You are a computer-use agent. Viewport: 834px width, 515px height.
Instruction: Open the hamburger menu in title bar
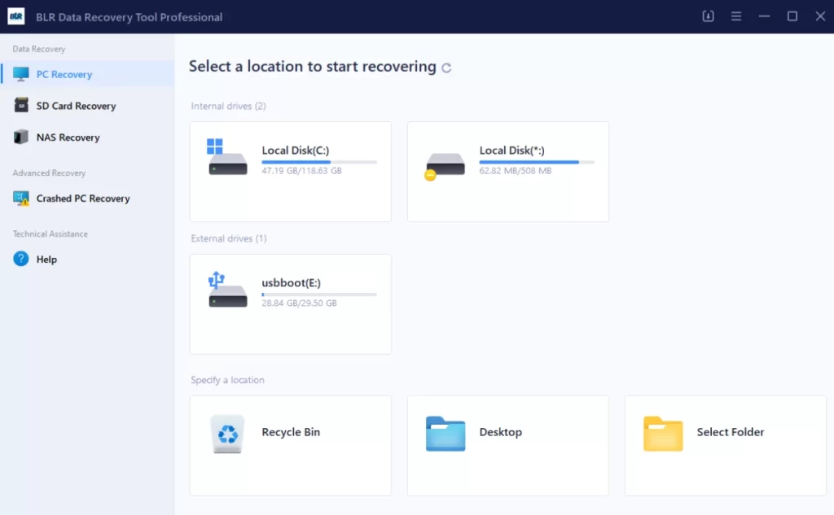click(x=736, y=16)
